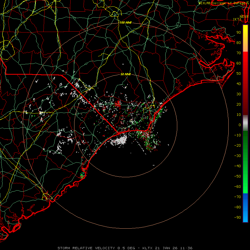Pick the green segment of the color bar
Viewport: 250px width, 250px height.
click(x=245, y=162)
